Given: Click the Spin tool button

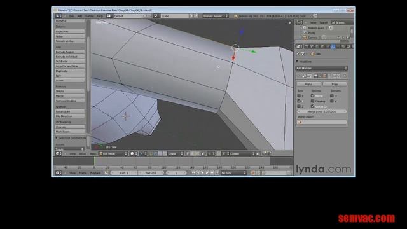Looking at the screenshot, I should (70, 76).
